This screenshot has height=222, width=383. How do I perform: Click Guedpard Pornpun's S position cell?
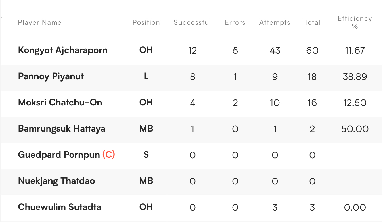[146, 155]
